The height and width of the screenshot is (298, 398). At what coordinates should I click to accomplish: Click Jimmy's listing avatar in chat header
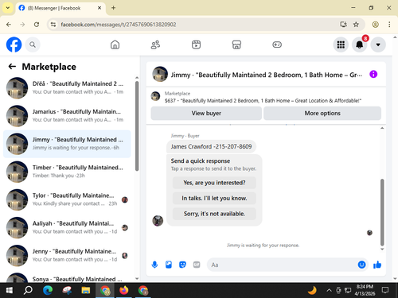[x=160, y=74]
